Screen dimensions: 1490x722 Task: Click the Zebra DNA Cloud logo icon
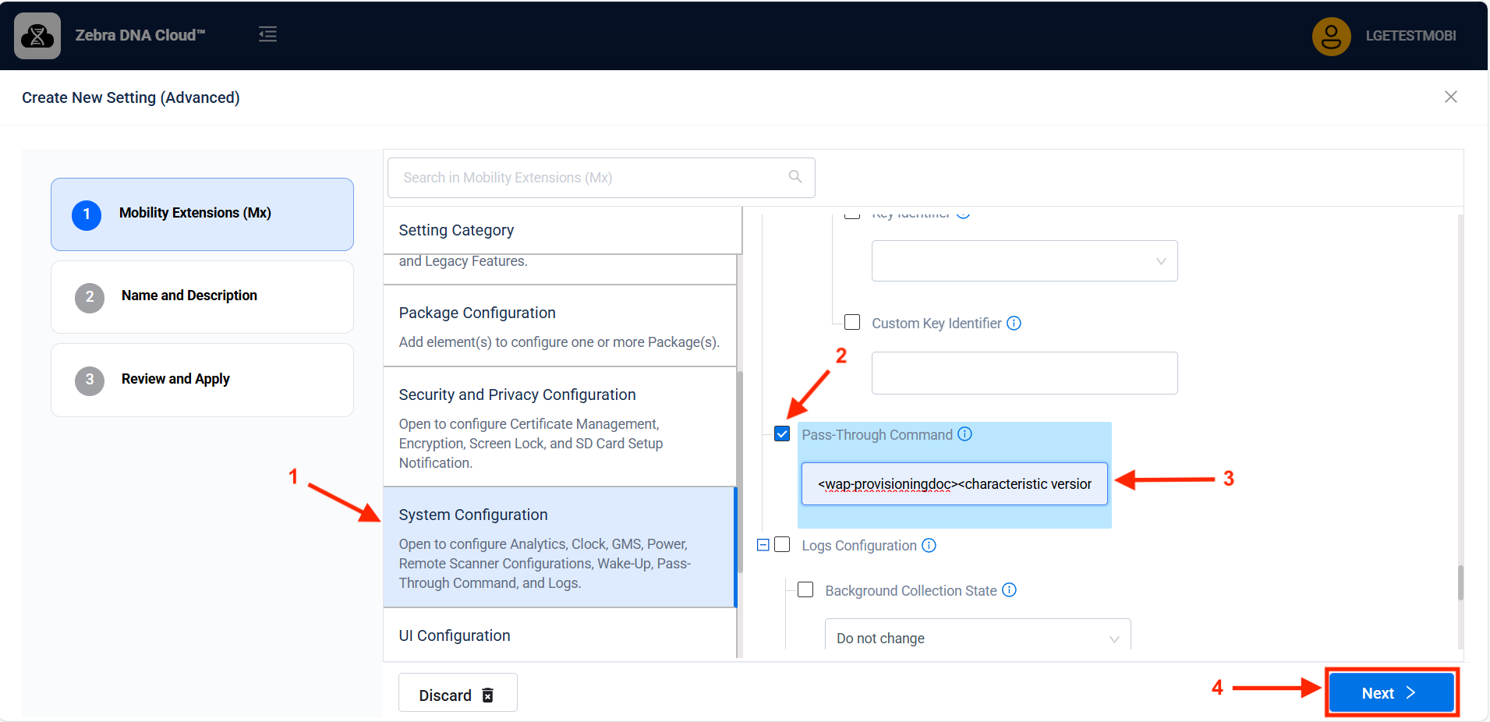tap(37, 36)
